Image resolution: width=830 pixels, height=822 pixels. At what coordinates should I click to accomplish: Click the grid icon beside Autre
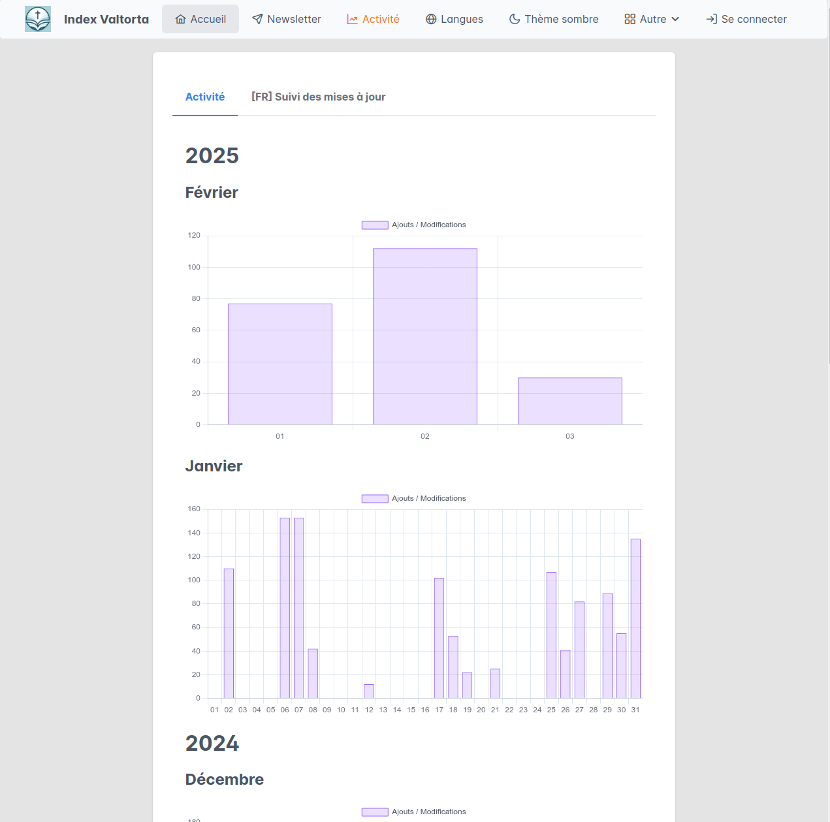(x=630, y=20)
